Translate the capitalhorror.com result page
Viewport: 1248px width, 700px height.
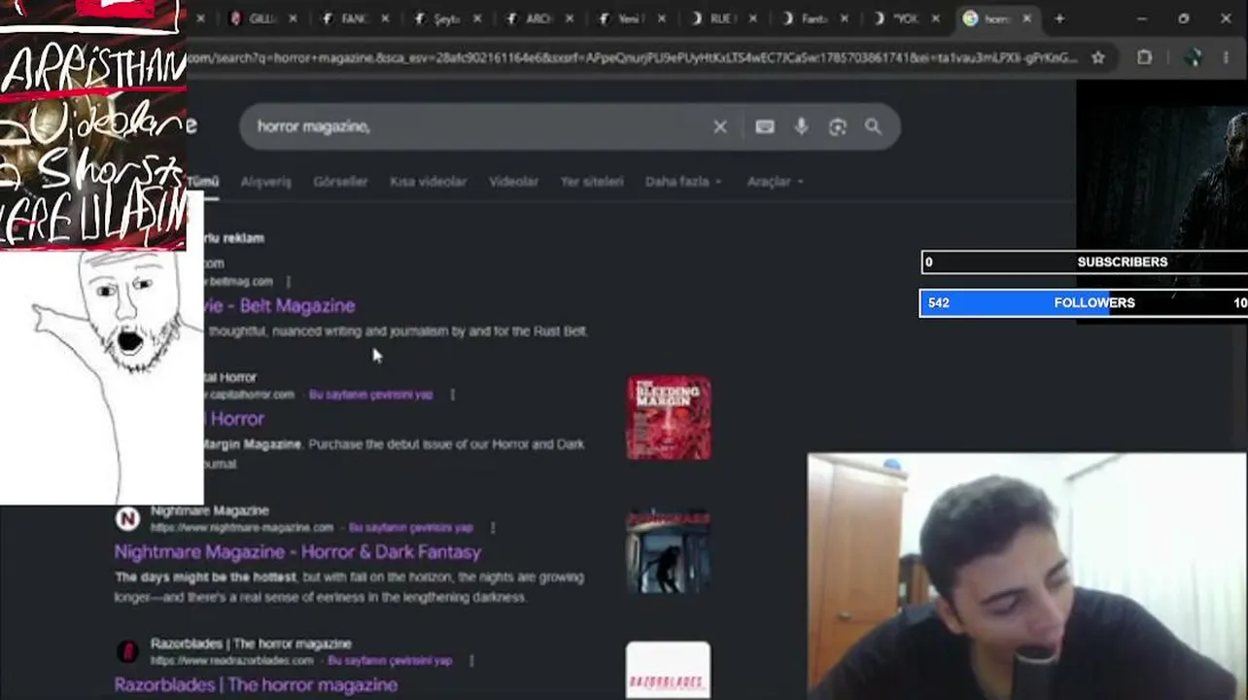(370, 395)
